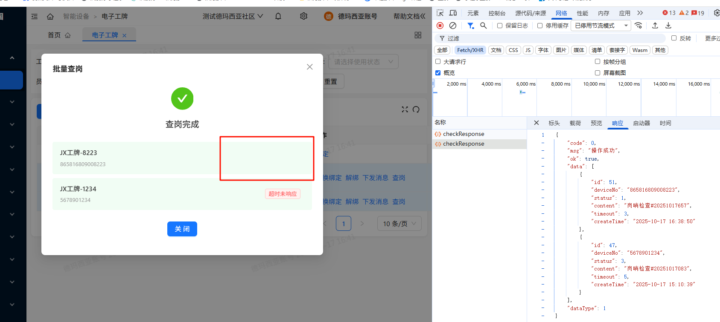
Task: Close the request detail pane X
Action: click(536, 123)
